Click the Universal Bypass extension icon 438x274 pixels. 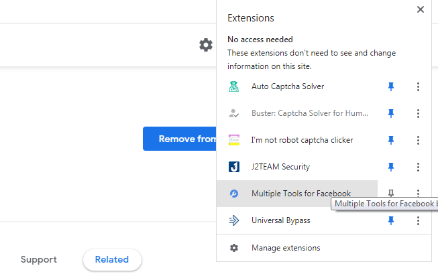pyautogui.click(x=234, y=220)
